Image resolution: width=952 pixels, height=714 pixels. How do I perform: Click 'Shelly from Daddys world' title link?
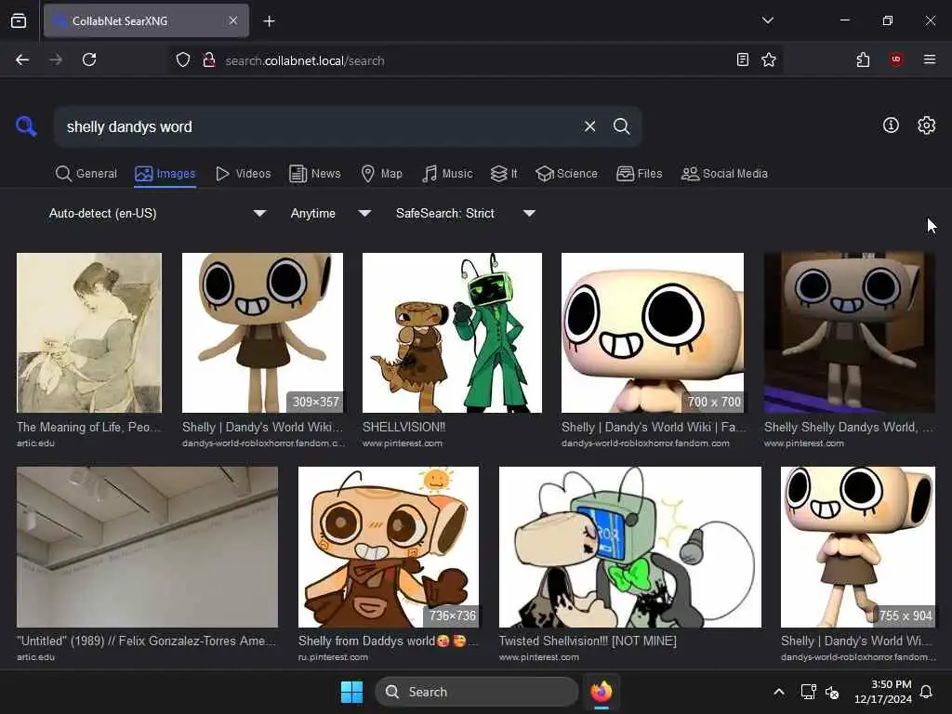point(389,641)
